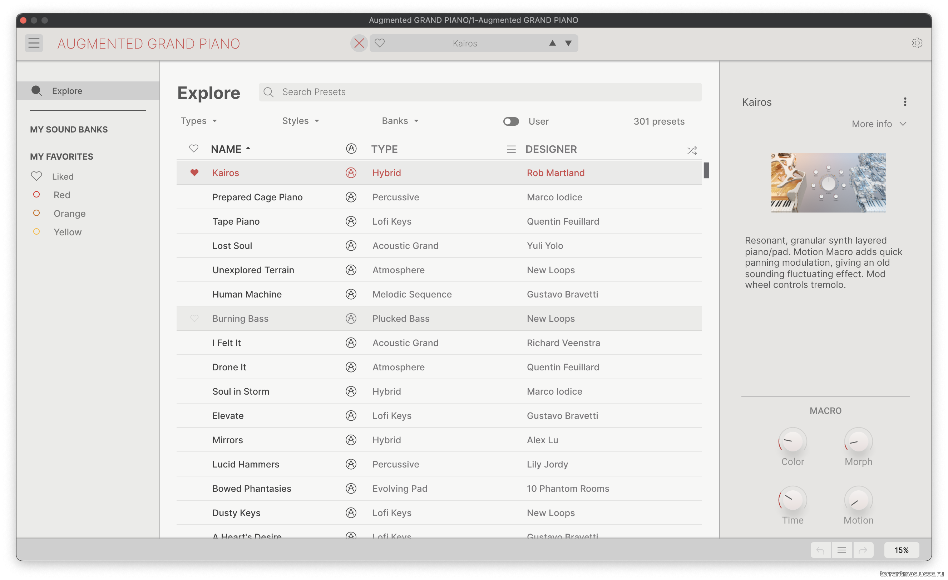Screen dimensions: 948x580
Task: Click Arturia icon in Lucid Hammers row
Action: [351, 464]
